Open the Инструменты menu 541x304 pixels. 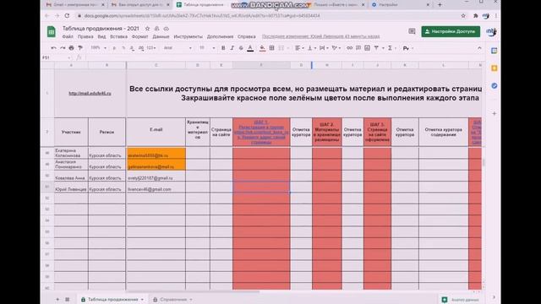click(x=188, y=36)
